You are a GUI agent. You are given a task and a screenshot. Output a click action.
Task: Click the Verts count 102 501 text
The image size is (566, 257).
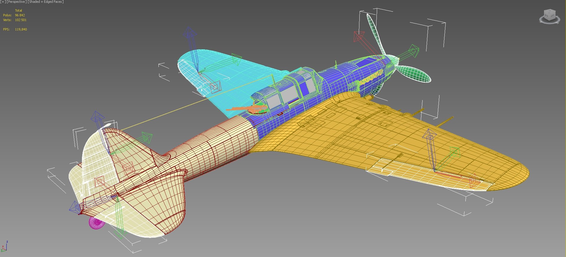point(21,20)
